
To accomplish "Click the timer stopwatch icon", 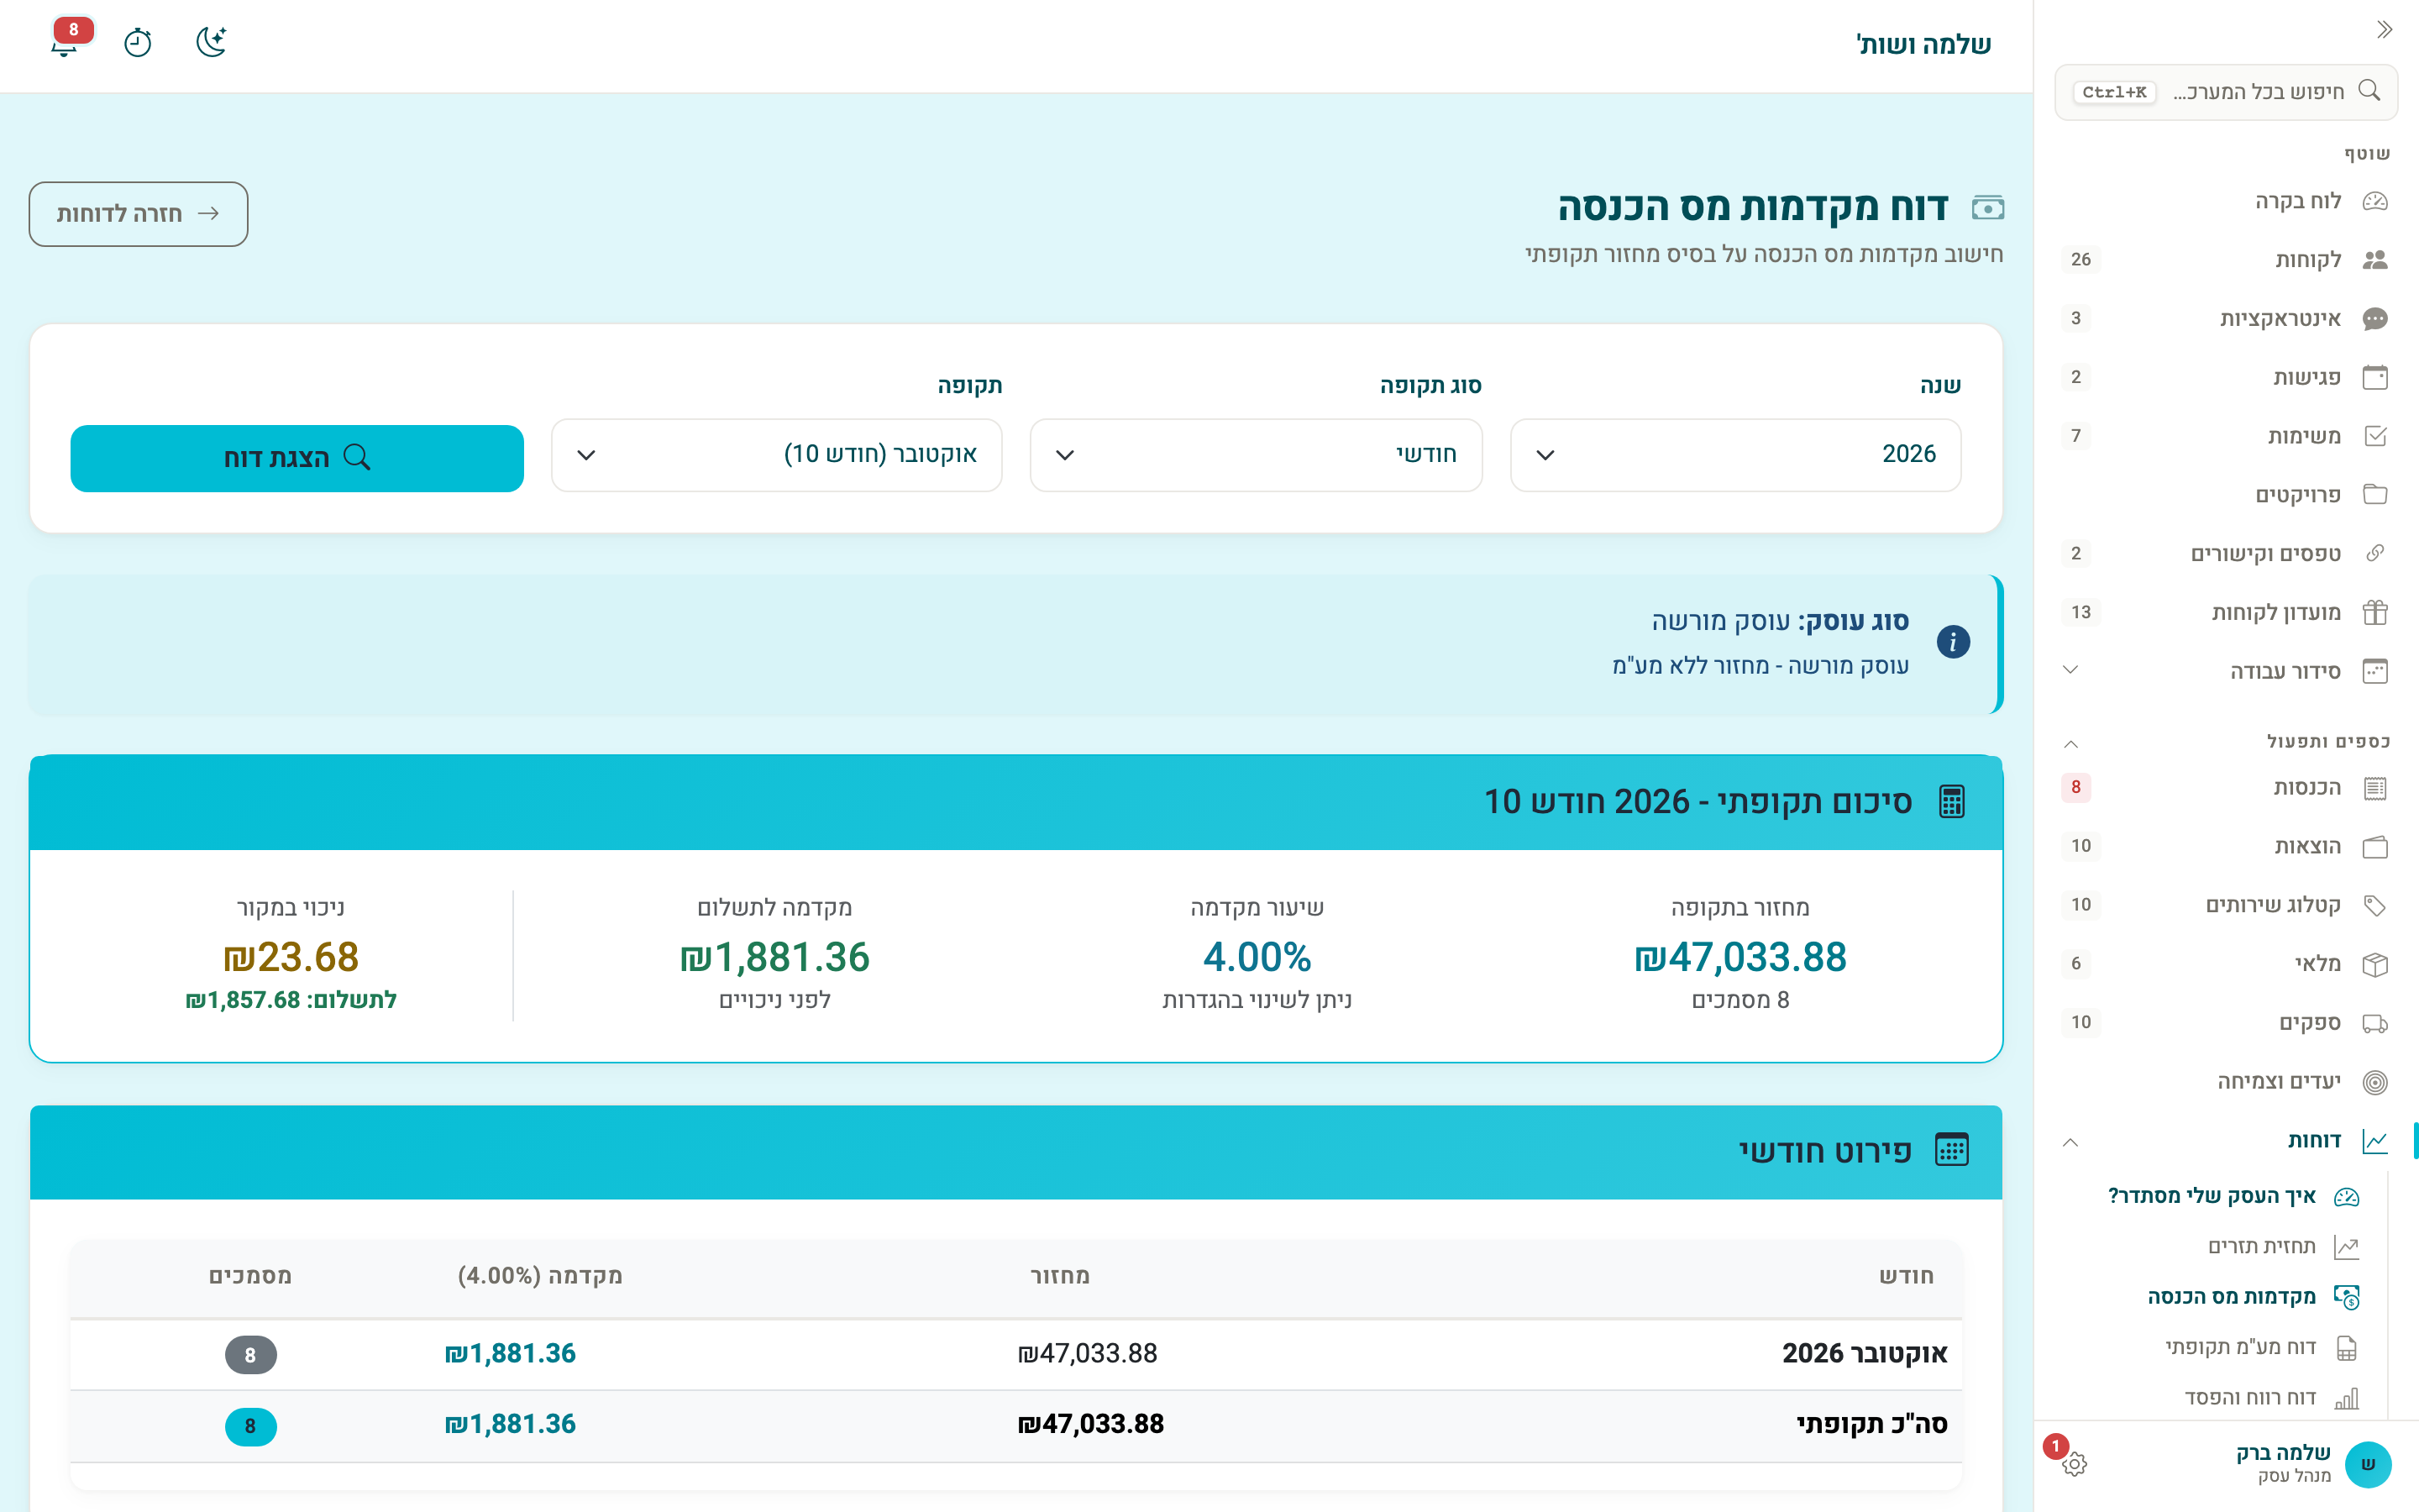I will 138,43.
